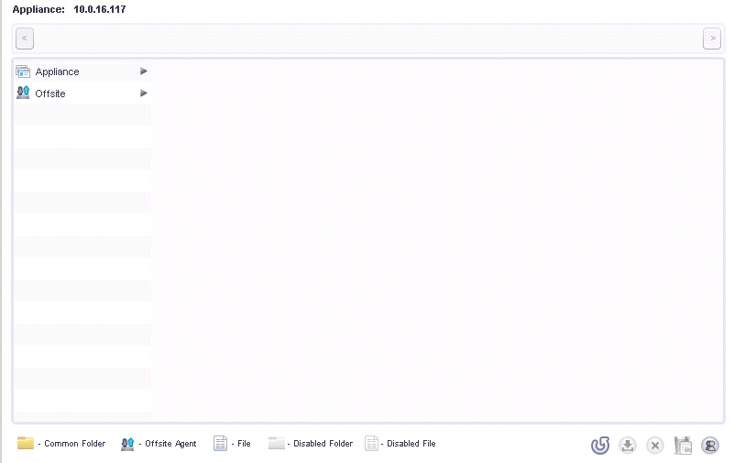Go back with the left navigation button

(25, 39)
